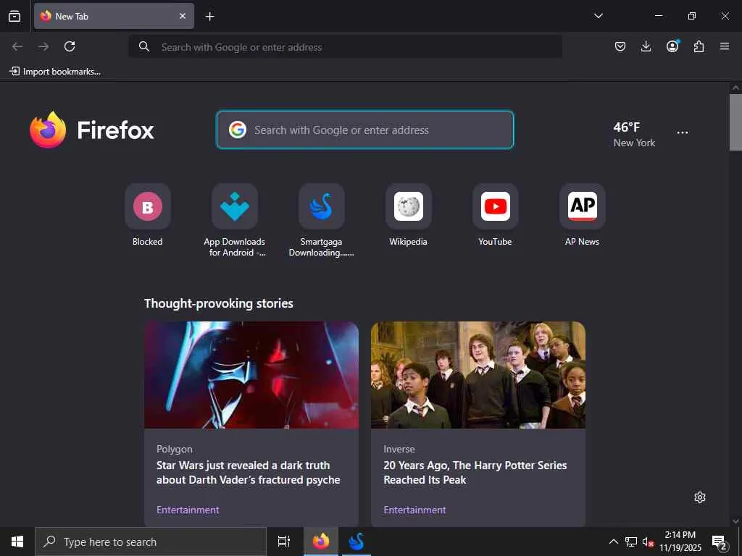
Task: Click Windows taskbar search box
Action: [x=151, y=542]
